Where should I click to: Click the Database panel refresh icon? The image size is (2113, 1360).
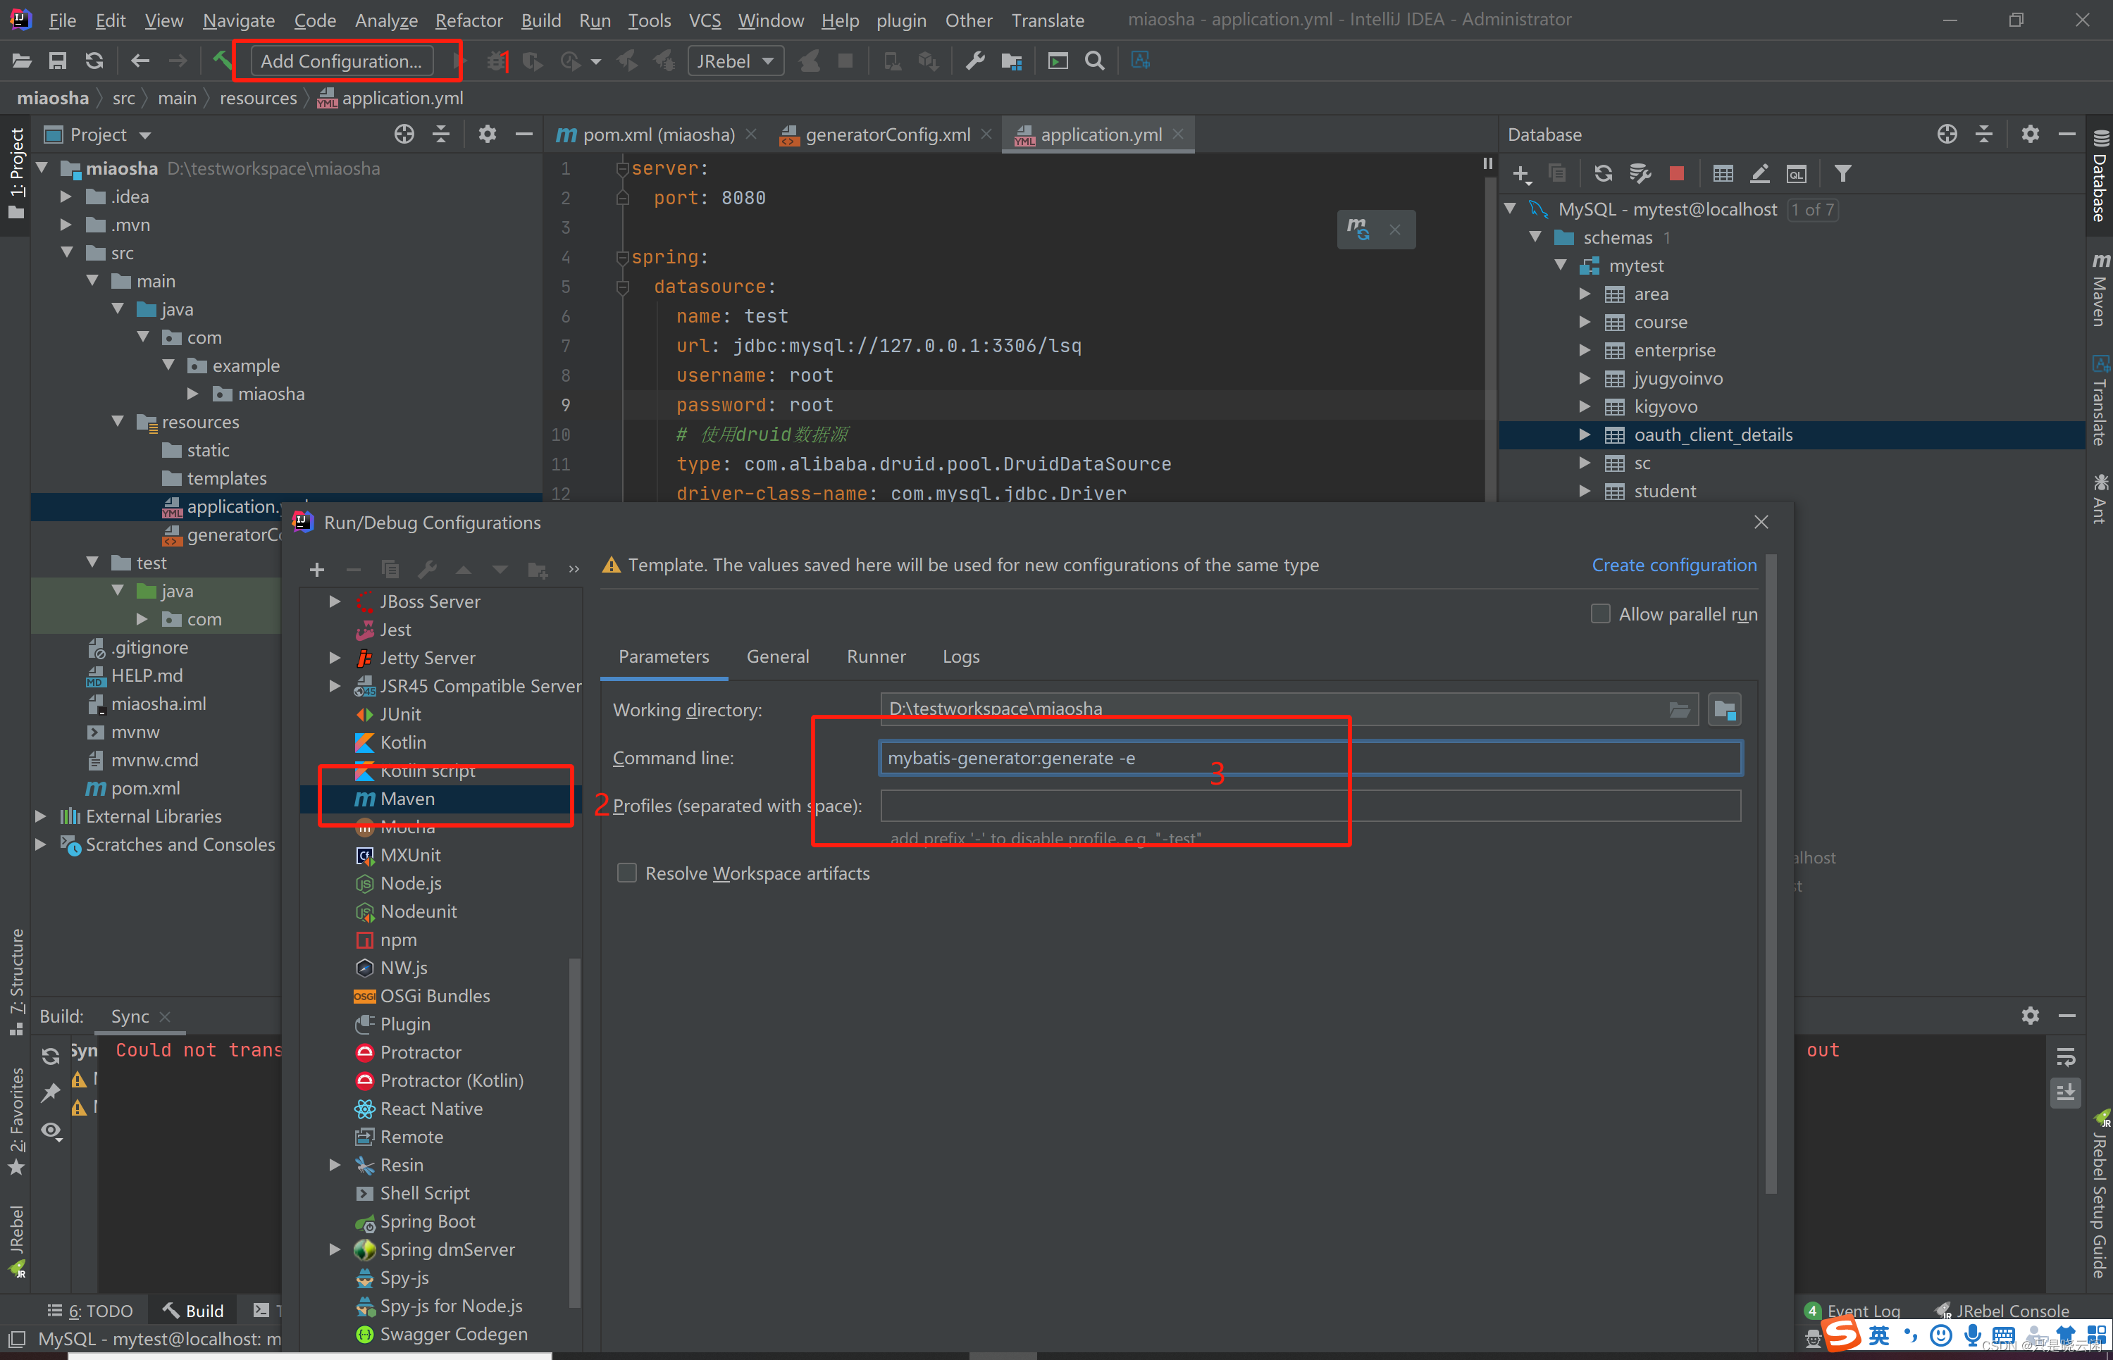pos(1602,174)
